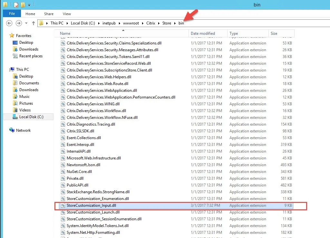Screen dimensions: 330x238
Task: Click the StoreCustomization_Input.dll file icon
Action: tap(63, 205)
